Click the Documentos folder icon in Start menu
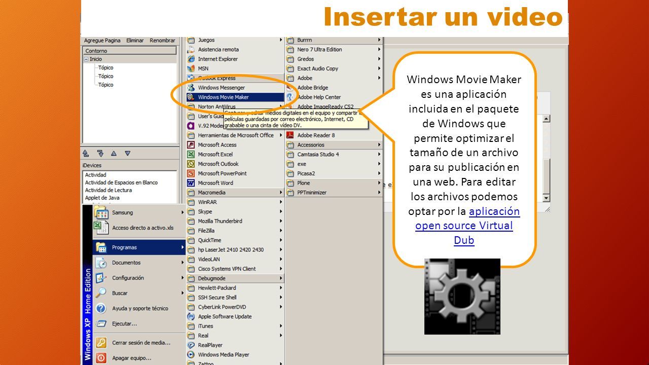The width and height of the screenshot is (649, 365). (x=101, y=263)
